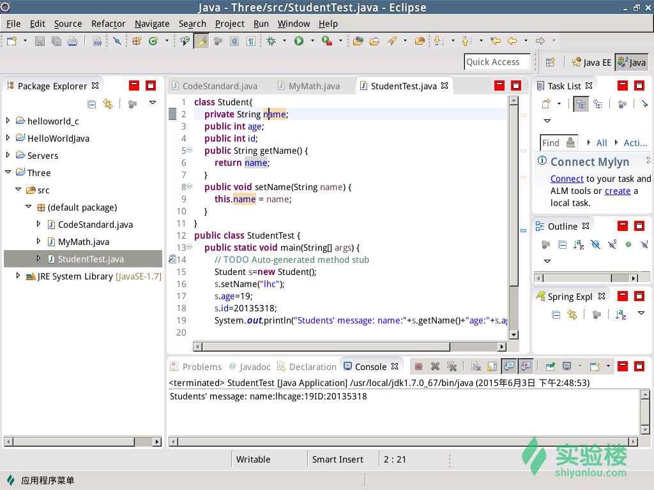Collapse All in Package Explorer
The image size is (654, 490).
[92, 104]
